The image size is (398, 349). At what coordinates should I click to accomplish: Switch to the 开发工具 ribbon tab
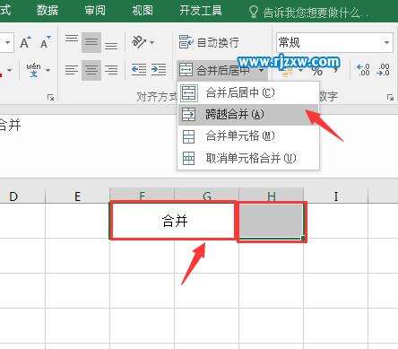[201, 11]
